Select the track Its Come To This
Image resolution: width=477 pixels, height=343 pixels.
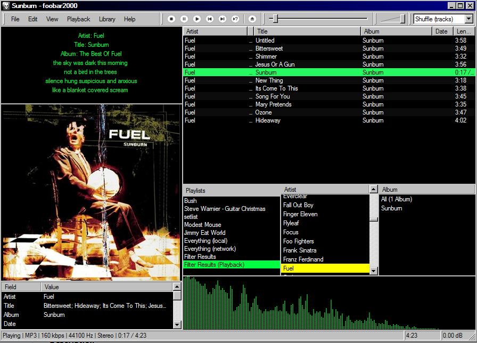(x=329, y=88)
